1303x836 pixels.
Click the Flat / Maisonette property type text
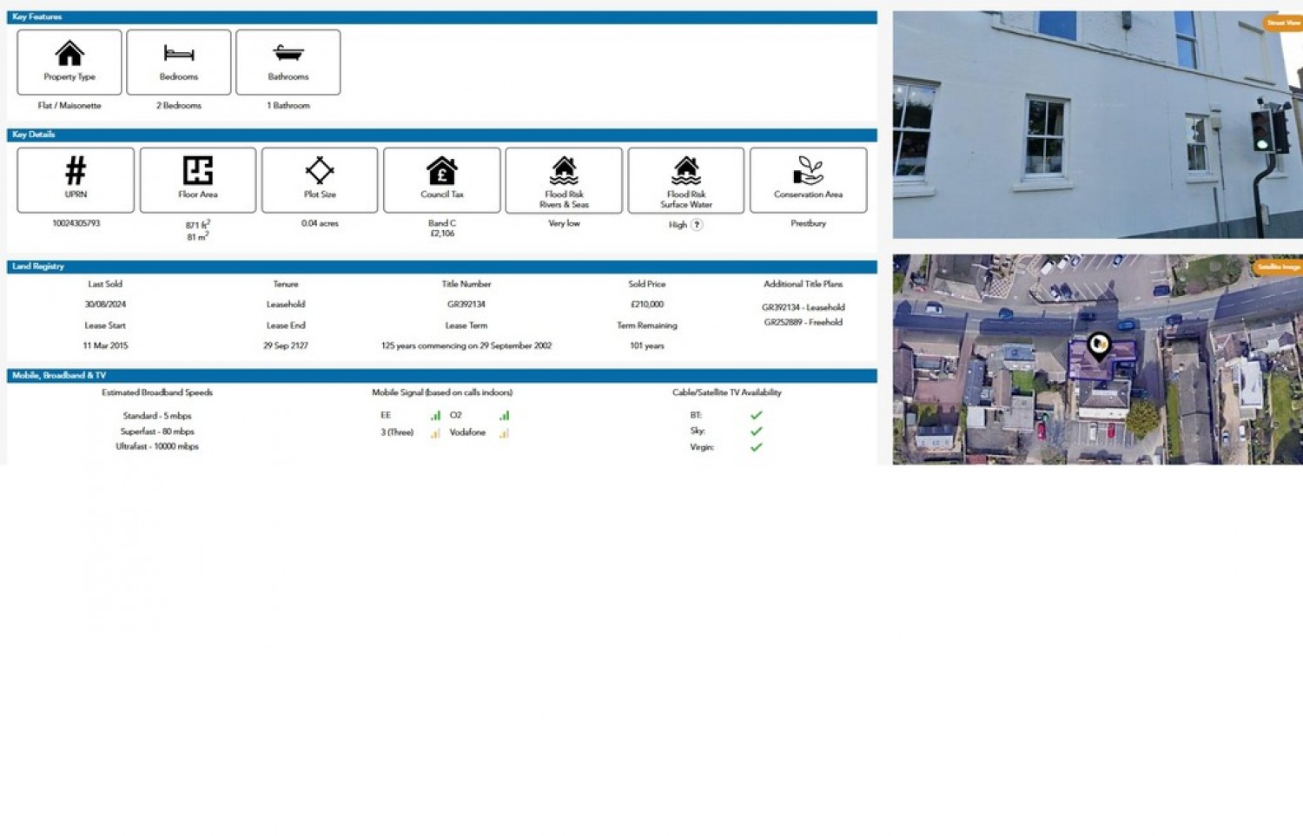click(x=69, y=105)
